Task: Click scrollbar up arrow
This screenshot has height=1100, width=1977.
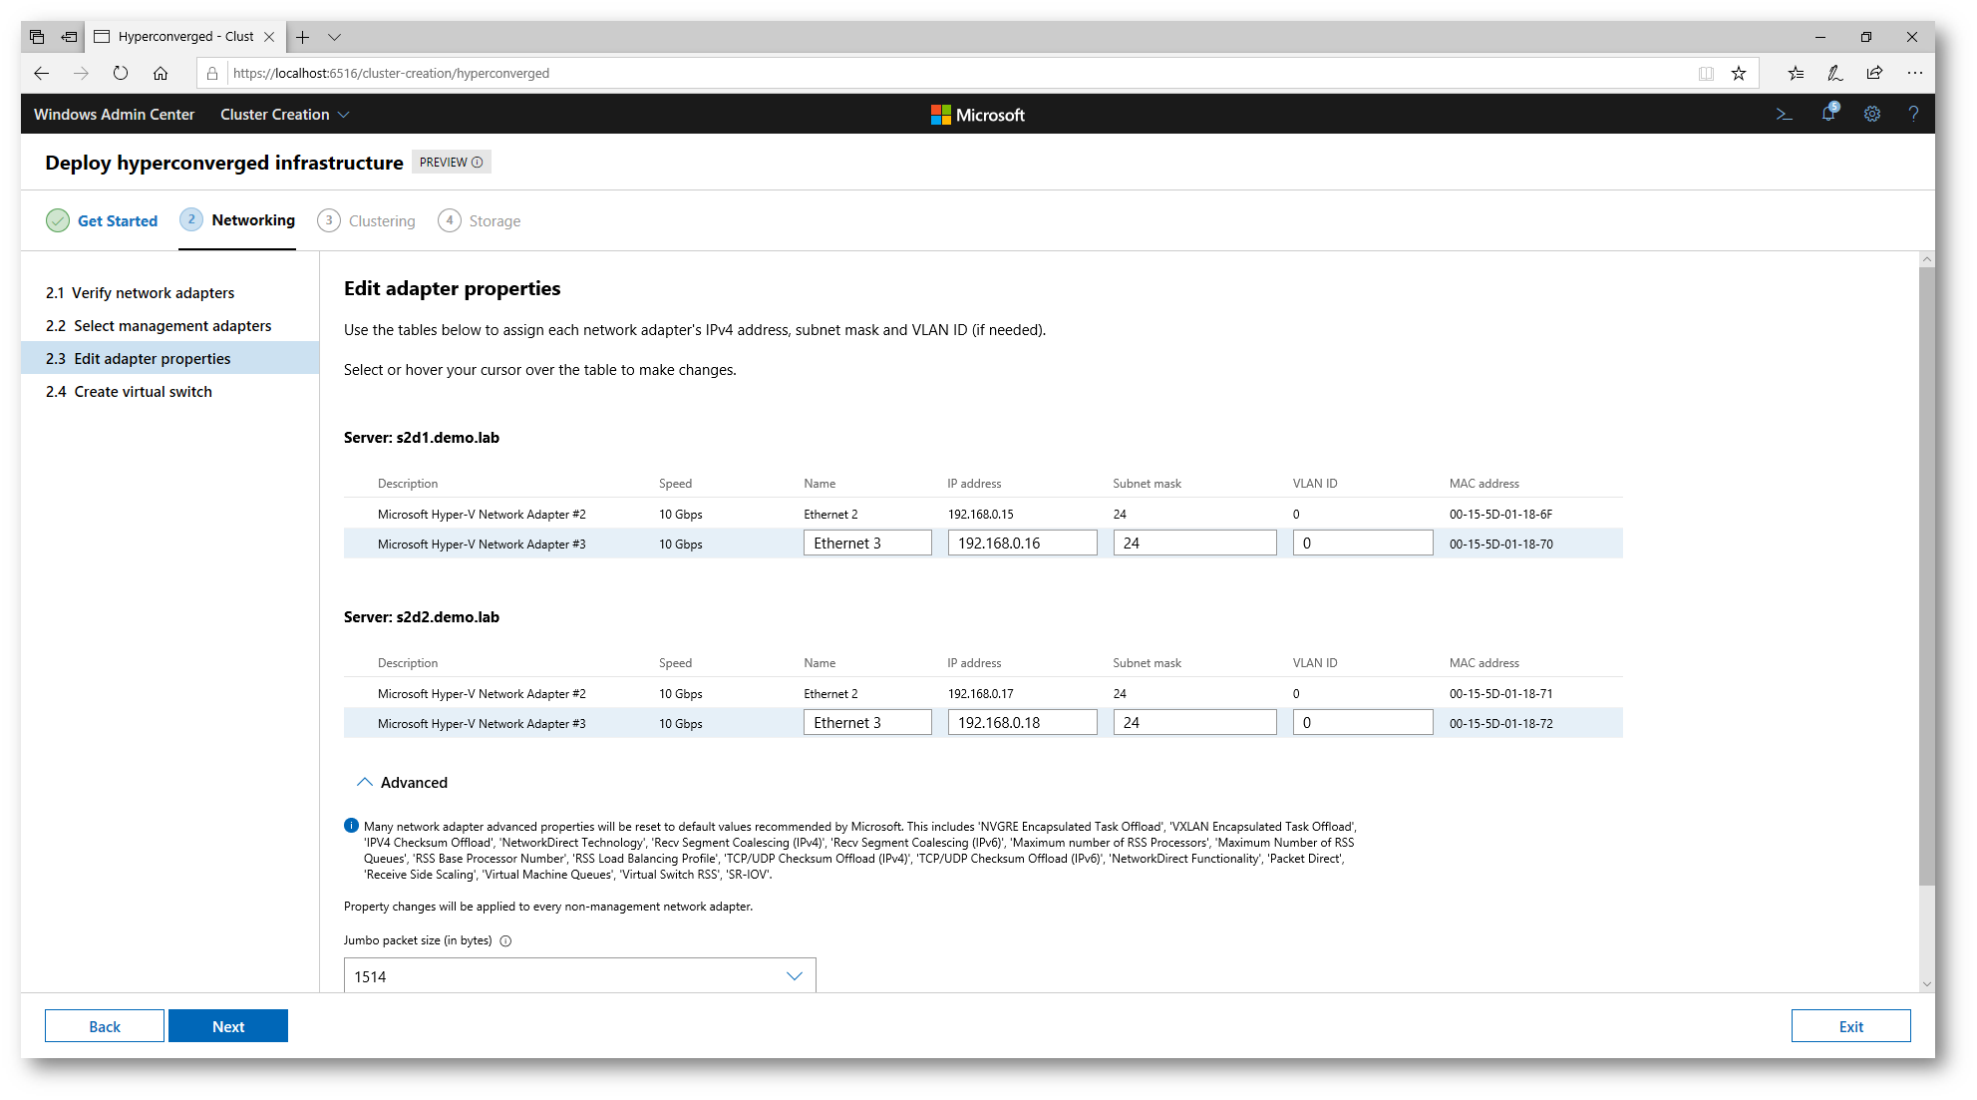Action: pos(1926,259)
